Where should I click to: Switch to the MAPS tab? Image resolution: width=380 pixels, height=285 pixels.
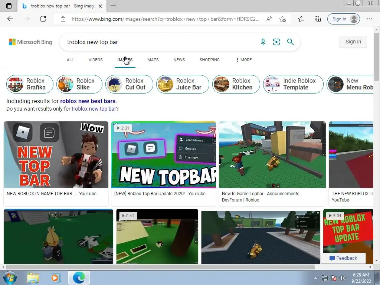coord(153,60)
